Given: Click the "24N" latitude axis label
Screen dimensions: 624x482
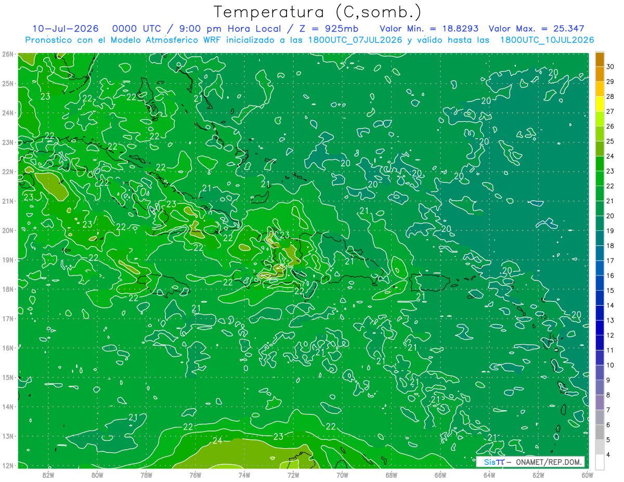Looking at the screenshot, I should coord(8,113).
